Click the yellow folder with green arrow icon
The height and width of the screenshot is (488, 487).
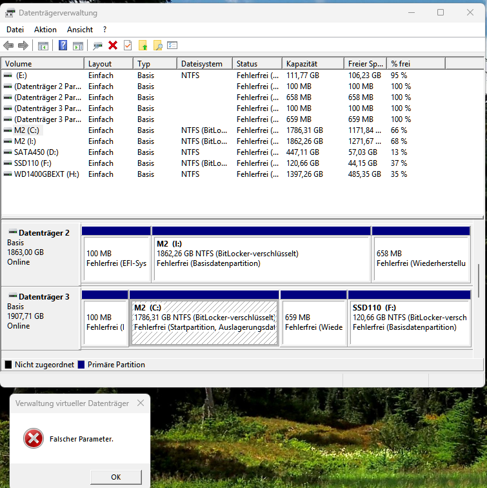143,45
